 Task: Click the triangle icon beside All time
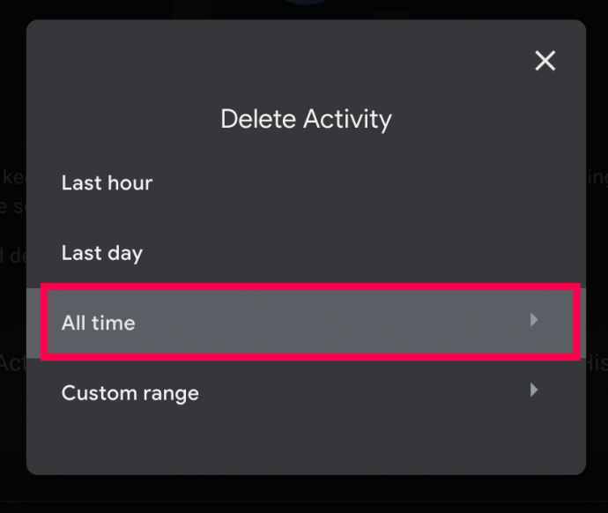[534, 320]
